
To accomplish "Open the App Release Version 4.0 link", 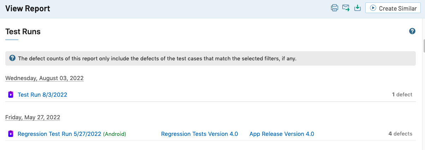I will tap(282, 134).
